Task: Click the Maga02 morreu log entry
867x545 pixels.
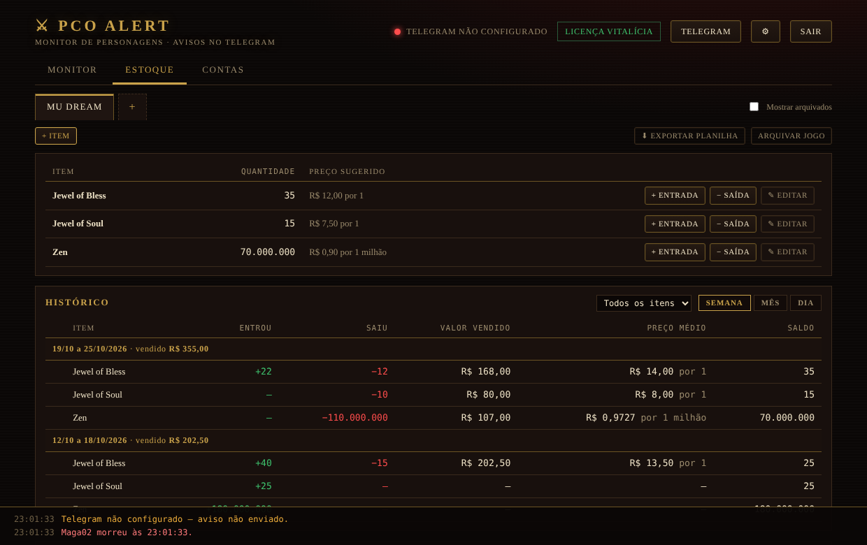Action: [127, 532]
